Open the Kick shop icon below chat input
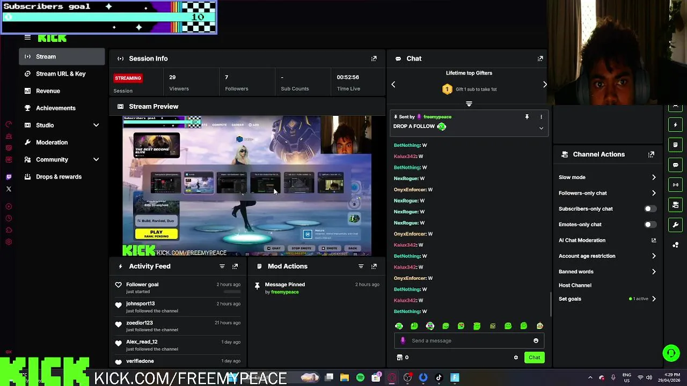The image size is (687, 386). [399, 358]
